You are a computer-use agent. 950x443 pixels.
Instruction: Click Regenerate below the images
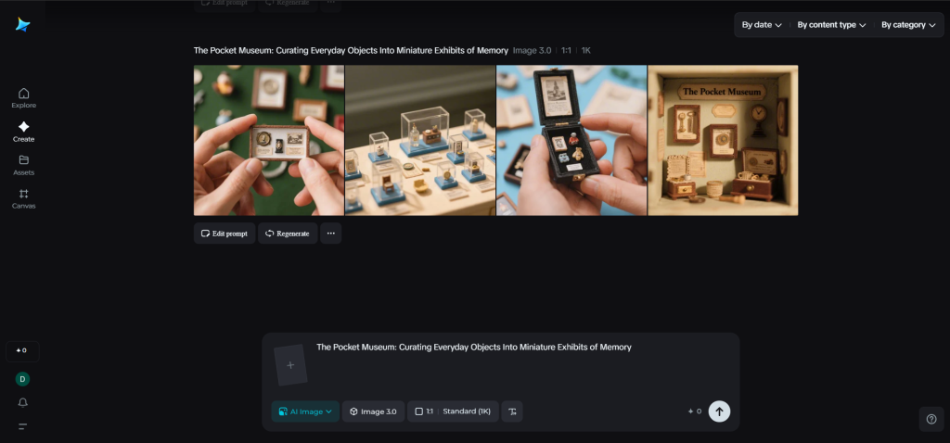(288, 234)
